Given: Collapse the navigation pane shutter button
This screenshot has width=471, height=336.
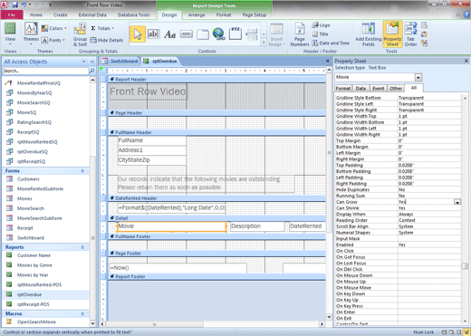Looking at the screenshot, I should 92,62.
